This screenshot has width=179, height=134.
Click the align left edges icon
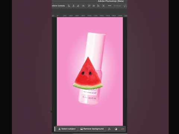tap(69, 6)
